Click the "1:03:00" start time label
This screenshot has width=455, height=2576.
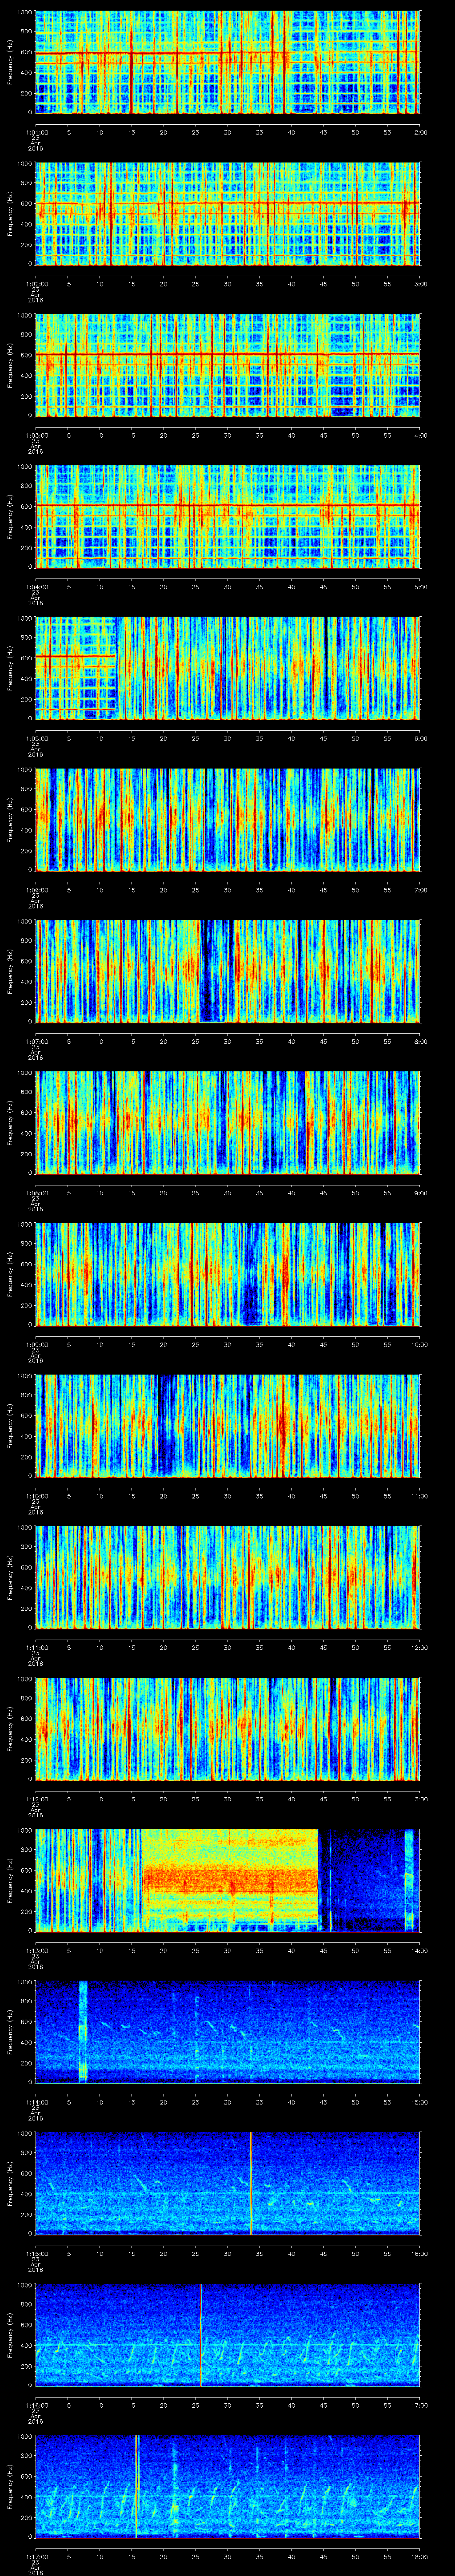click(36, 434)
